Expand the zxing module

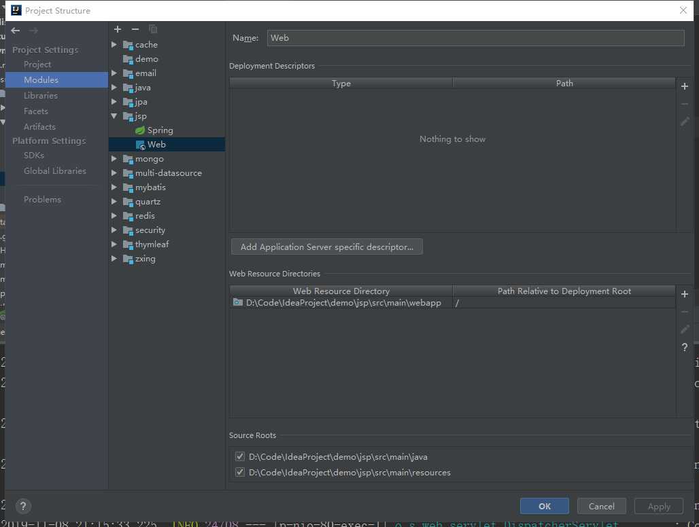(114, 258)
